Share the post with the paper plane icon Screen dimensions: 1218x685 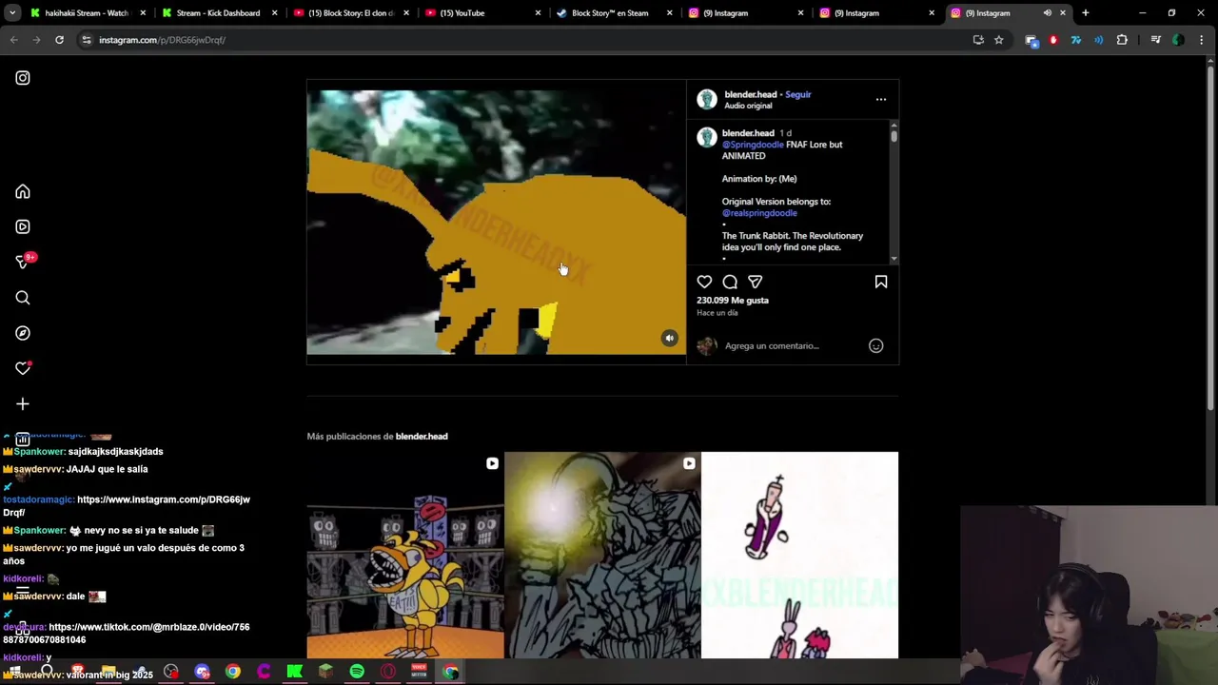coord(756,282)
